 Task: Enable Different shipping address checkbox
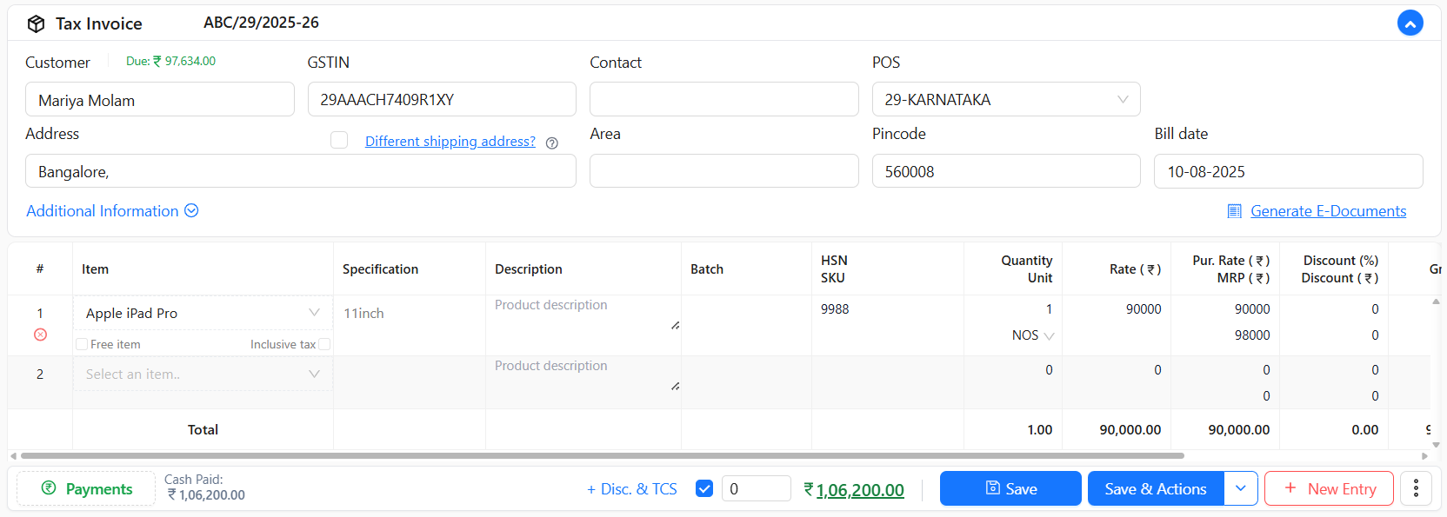pos(339,141)
